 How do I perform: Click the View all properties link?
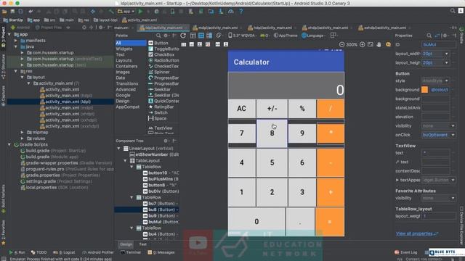[x=417, y=233]
